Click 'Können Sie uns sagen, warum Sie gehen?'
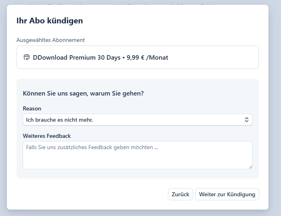 click(x=83, y=93)
